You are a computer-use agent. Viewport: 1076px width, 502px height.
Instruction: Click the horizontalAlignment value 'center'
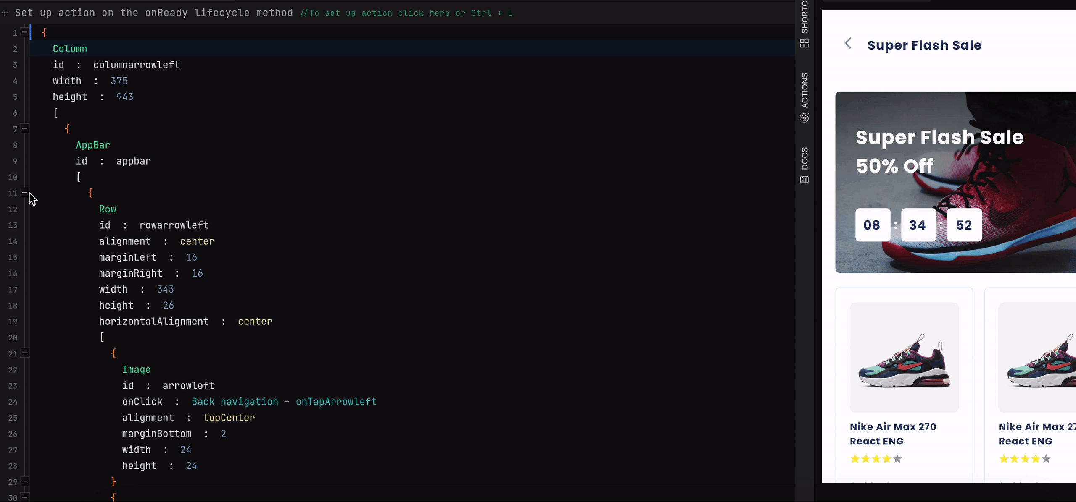[255, 322]
